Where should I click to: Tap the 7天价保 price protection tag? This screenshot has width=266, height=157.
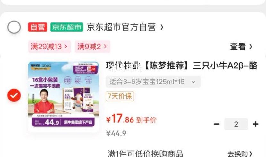tap(120, 96)
